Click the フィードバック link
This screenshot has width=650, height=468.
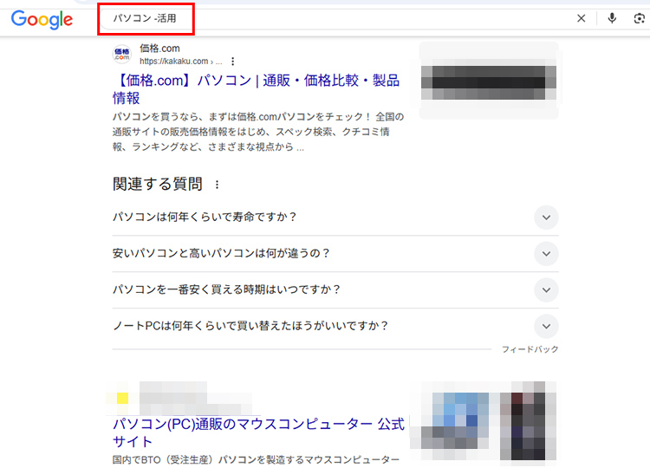pos(530,349)
